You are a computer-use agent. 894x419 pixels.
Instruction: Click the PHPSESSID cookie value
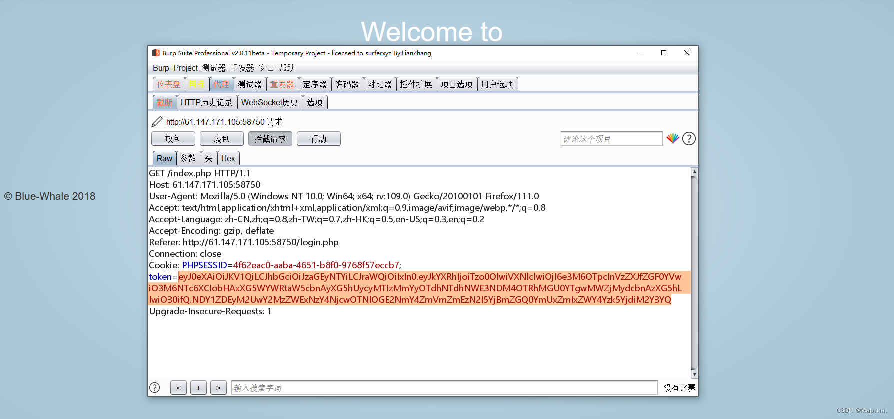(316, 265)
